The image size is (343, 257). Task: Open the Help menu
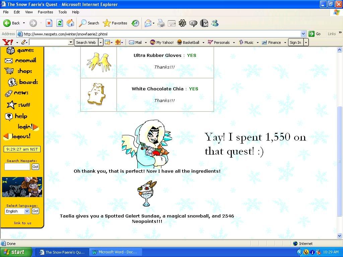pyautogui.click(x=75, y=12)
